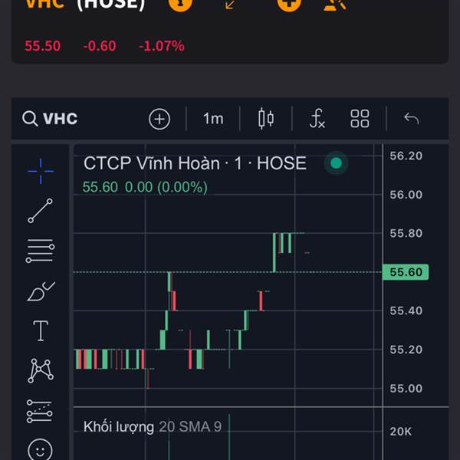This screenshot has height=460, width=460.
Task: Open the Fibonacci retracement tool
Action: coord(41,251)
